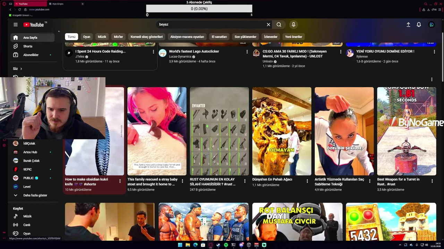
Task: Open Lucas-Dynamics channel avatar
Action: (x=163, y=53)
